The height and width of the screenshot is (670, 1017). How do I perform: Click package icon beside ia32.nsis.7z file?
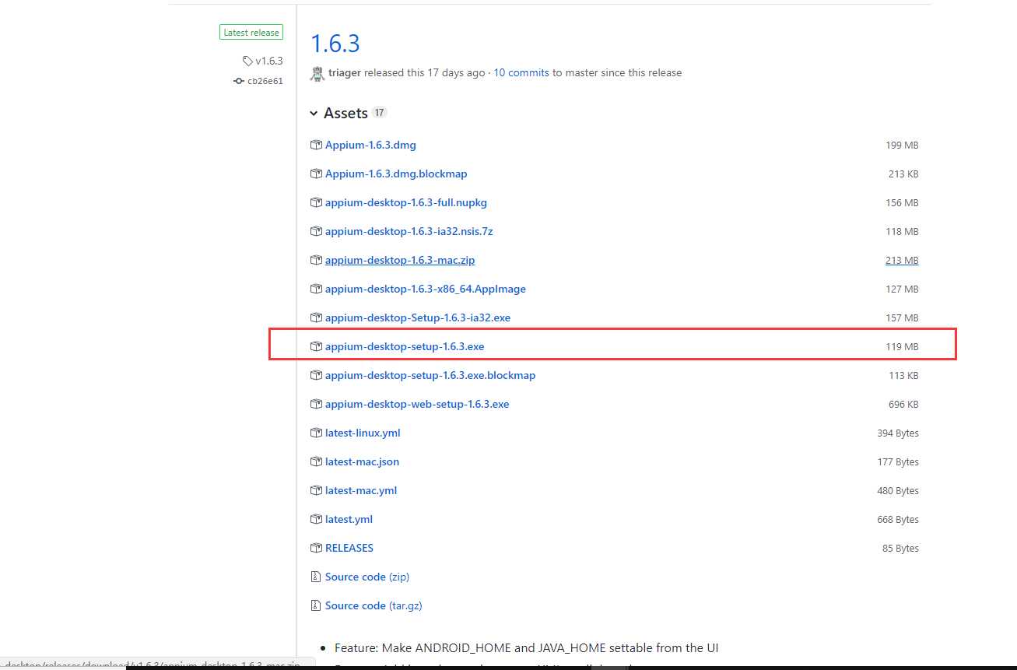(x=316, y=232)
